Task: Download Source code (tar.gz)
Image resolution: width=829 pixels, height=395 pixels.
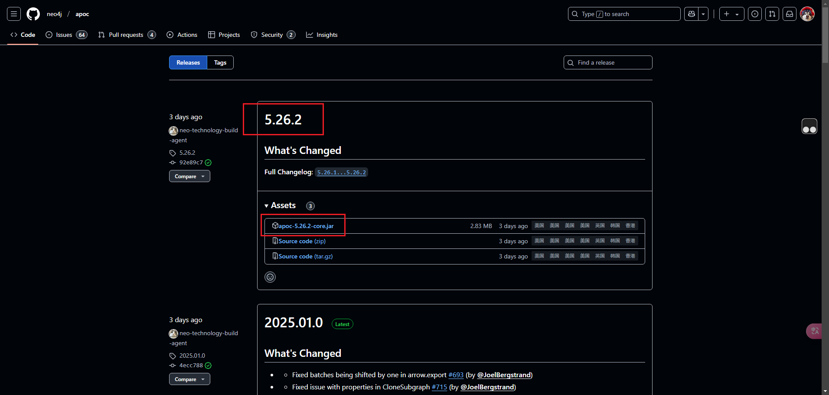Action: (306, 256)
